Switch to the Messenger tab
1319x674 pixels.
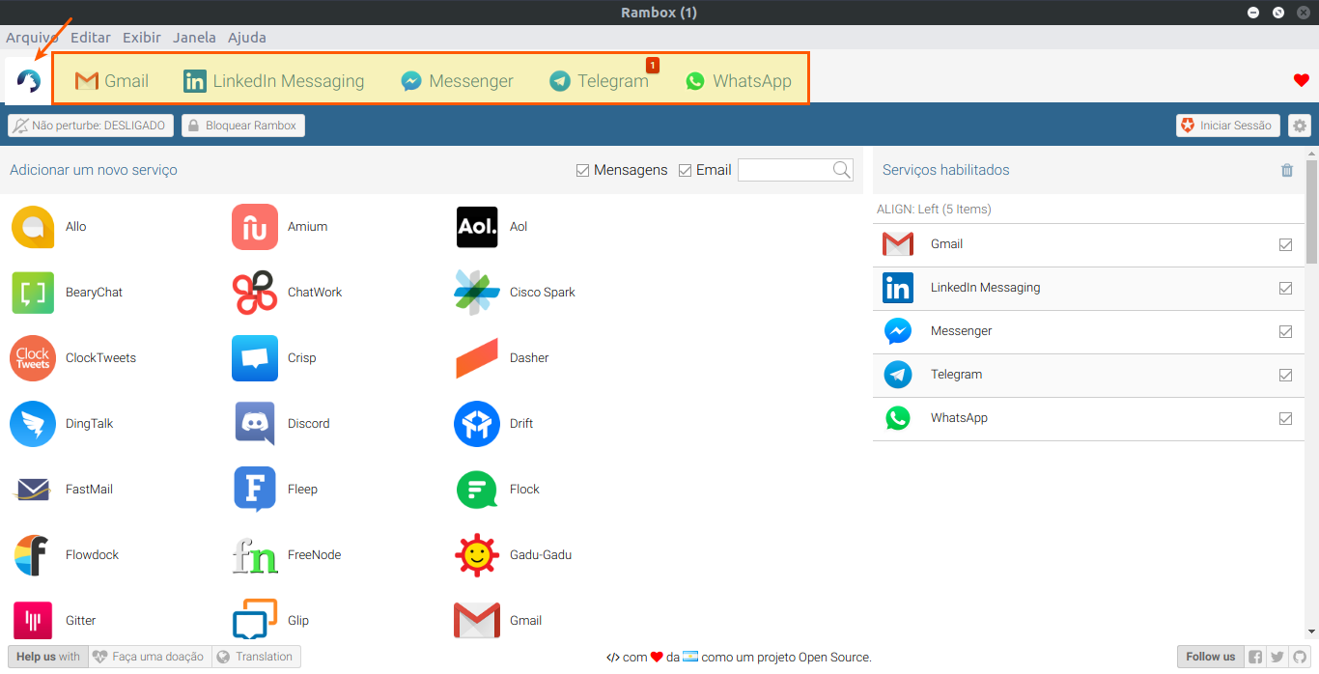click(x=457, y=81)
